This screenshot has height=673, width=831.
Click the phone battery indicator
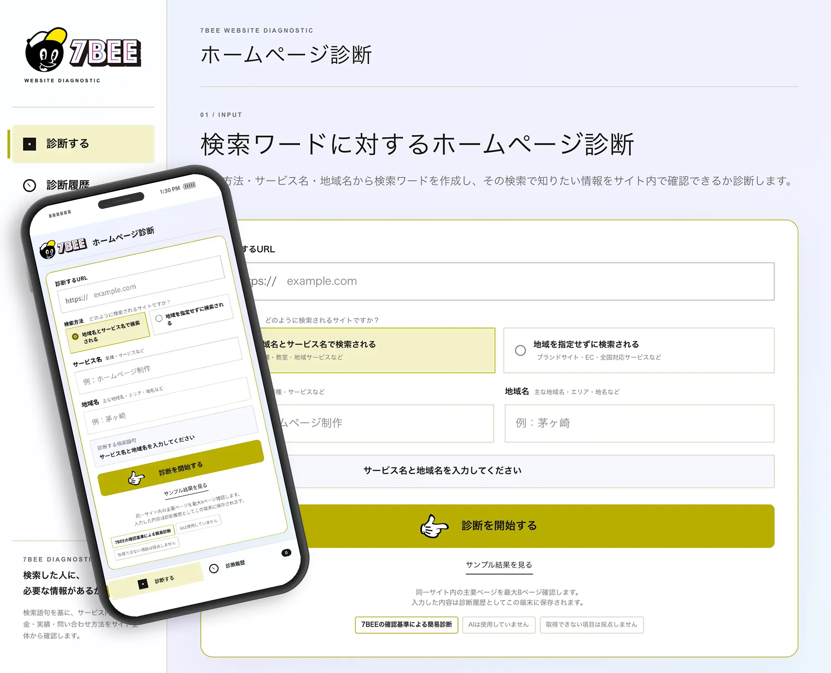pyautogui.click(x=190, y=186)
